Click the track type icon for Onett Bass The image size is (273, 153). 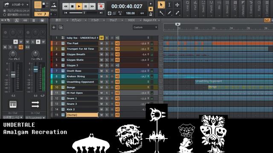(x=63, y=71)
